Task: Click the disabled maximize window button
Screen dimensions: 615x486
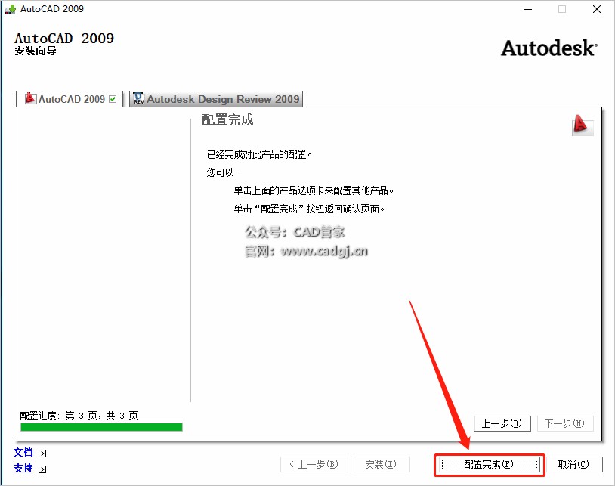Action: pos(562,9)
